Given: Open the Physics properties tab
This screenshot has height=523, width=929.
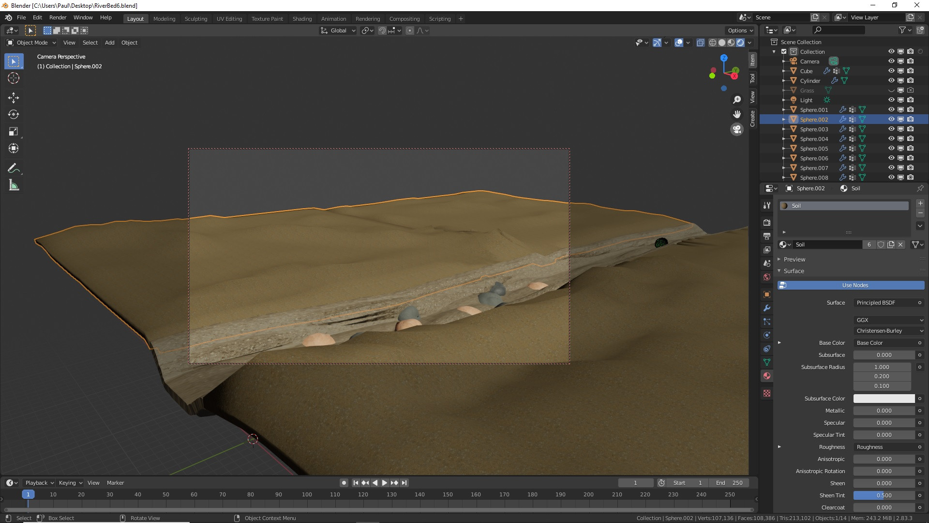Looking at the screenshot, I should click(767, 335).
